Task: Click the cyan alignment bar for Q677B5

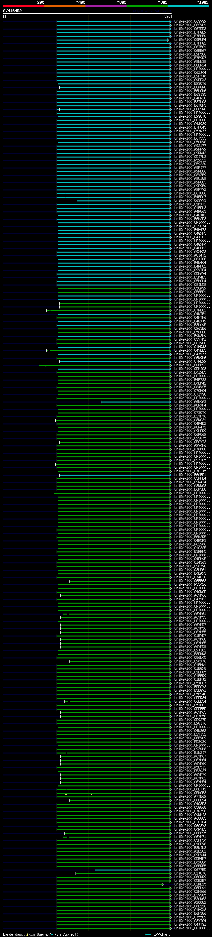Action: [x=132, y=870]
